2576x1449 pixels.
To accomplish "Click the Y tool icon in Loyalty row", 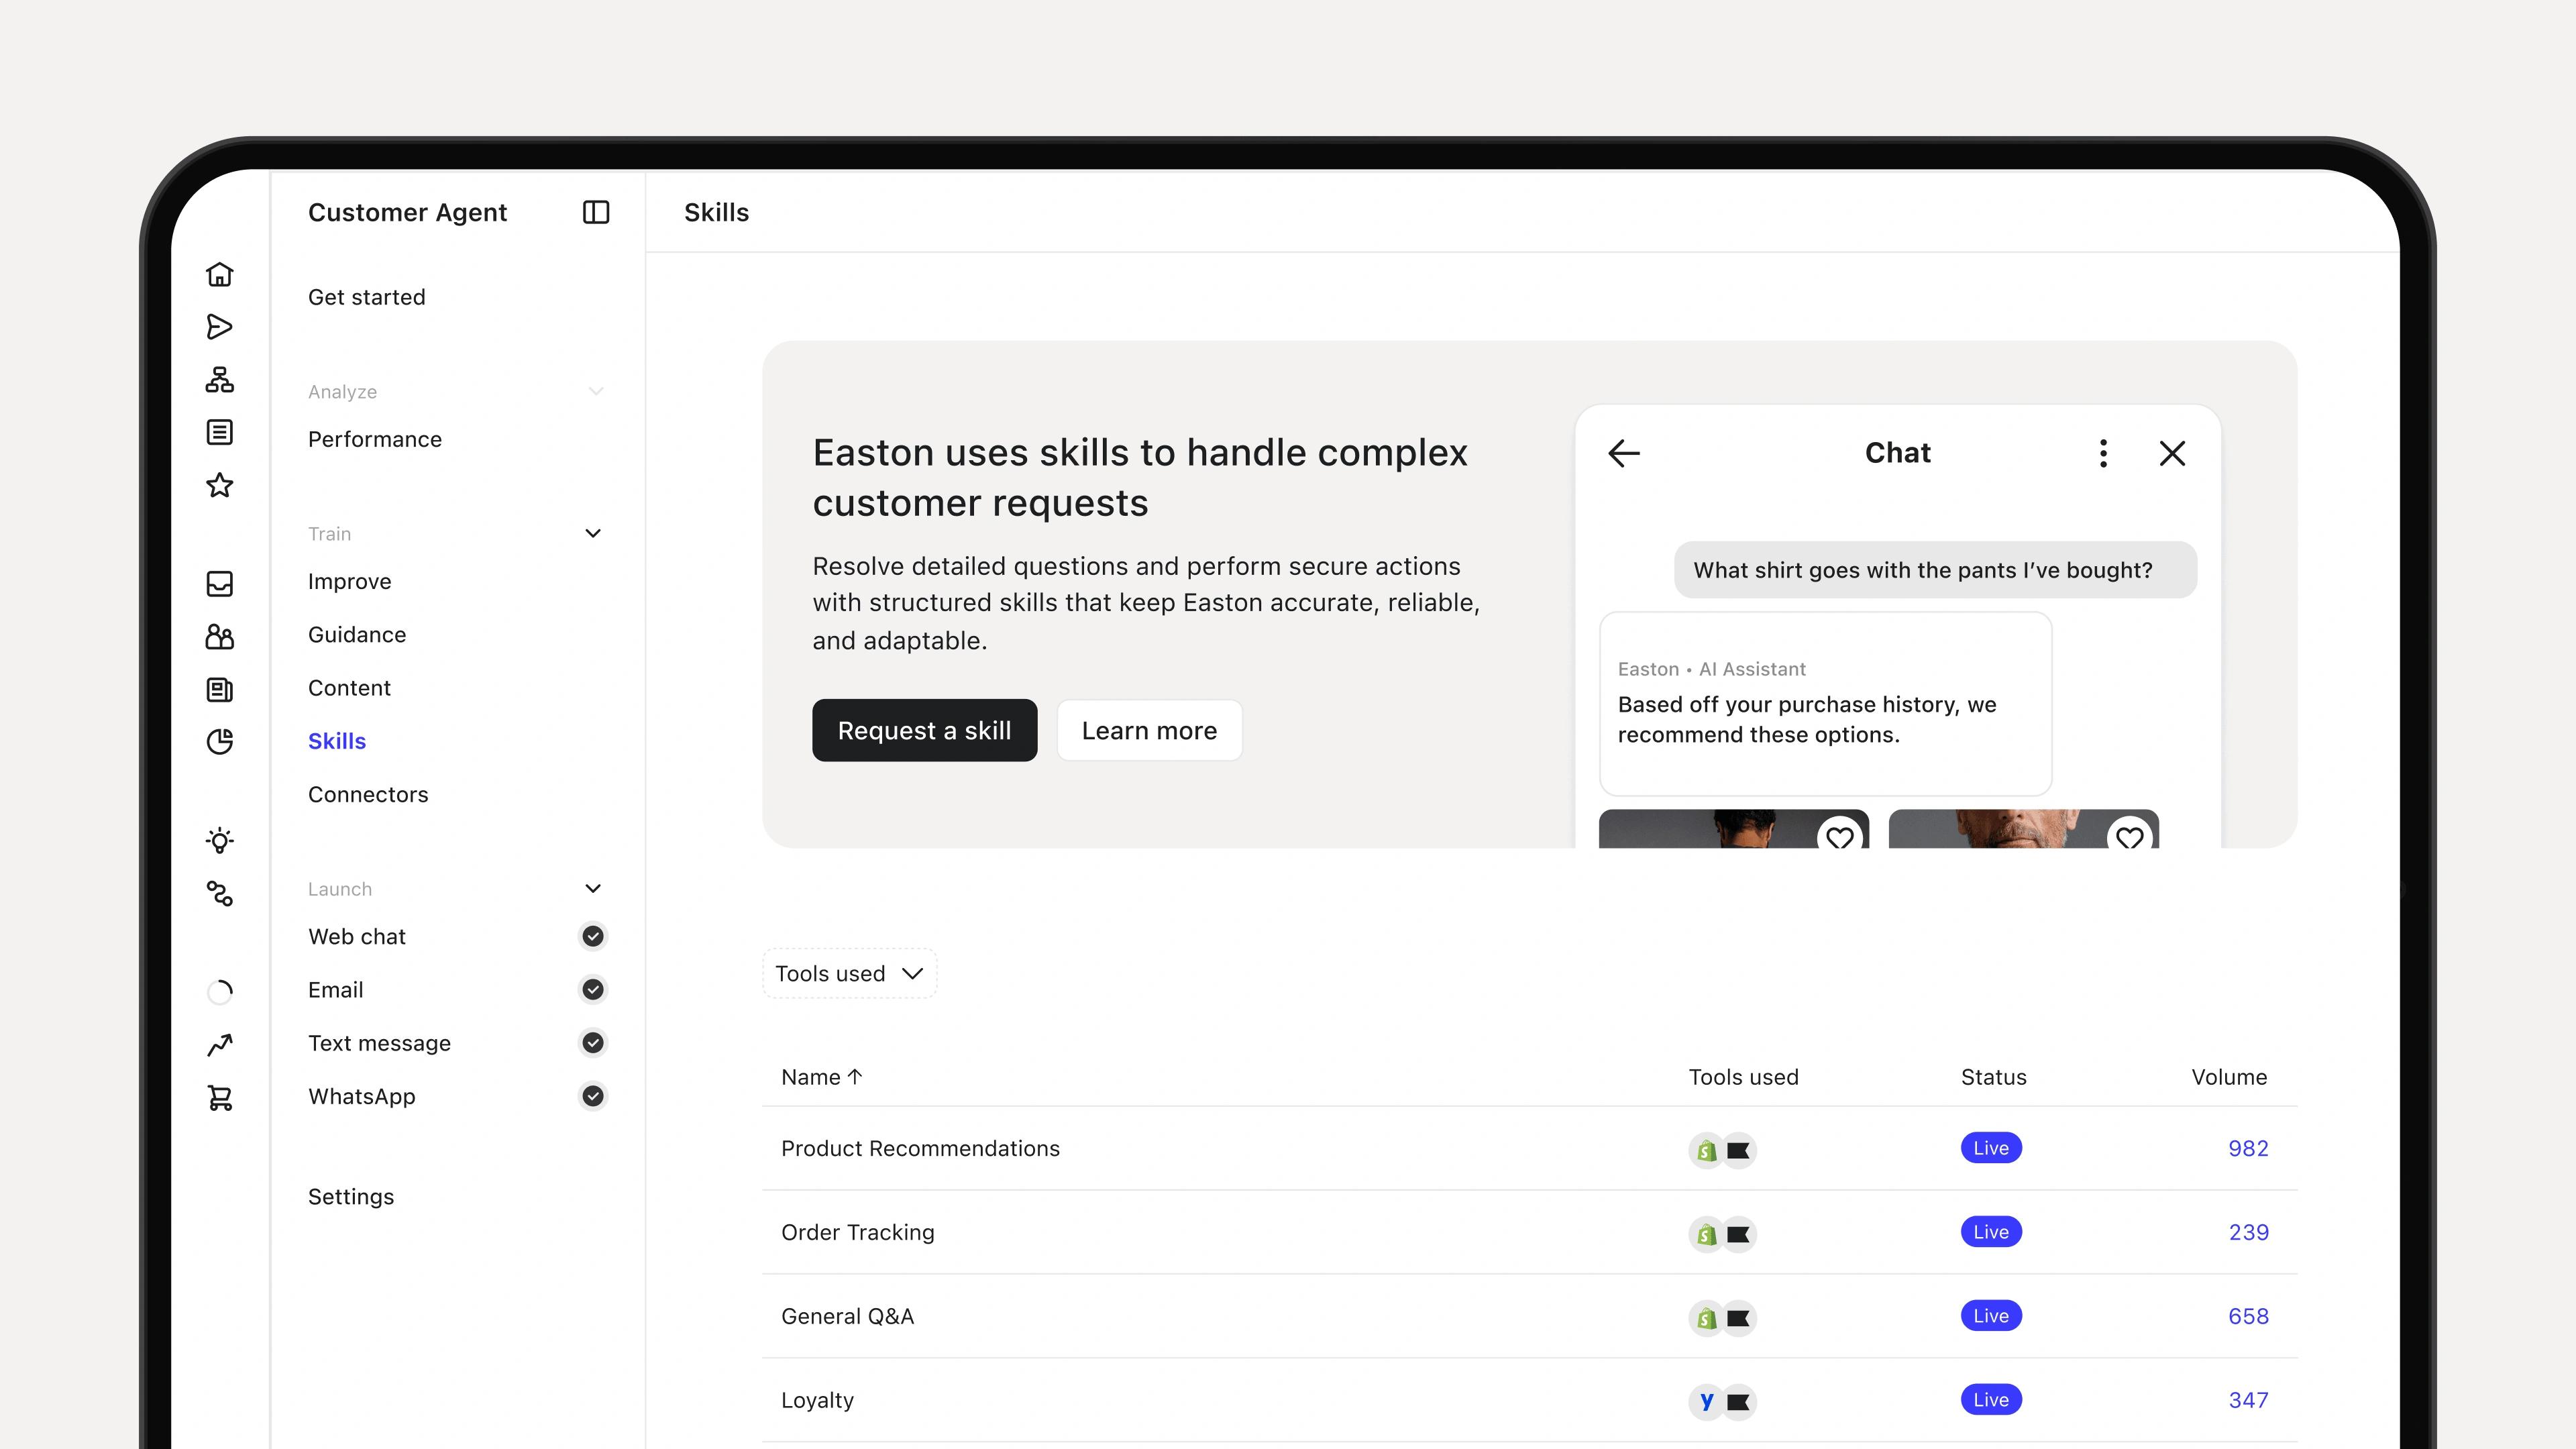I will (x=1706, y=1401).
